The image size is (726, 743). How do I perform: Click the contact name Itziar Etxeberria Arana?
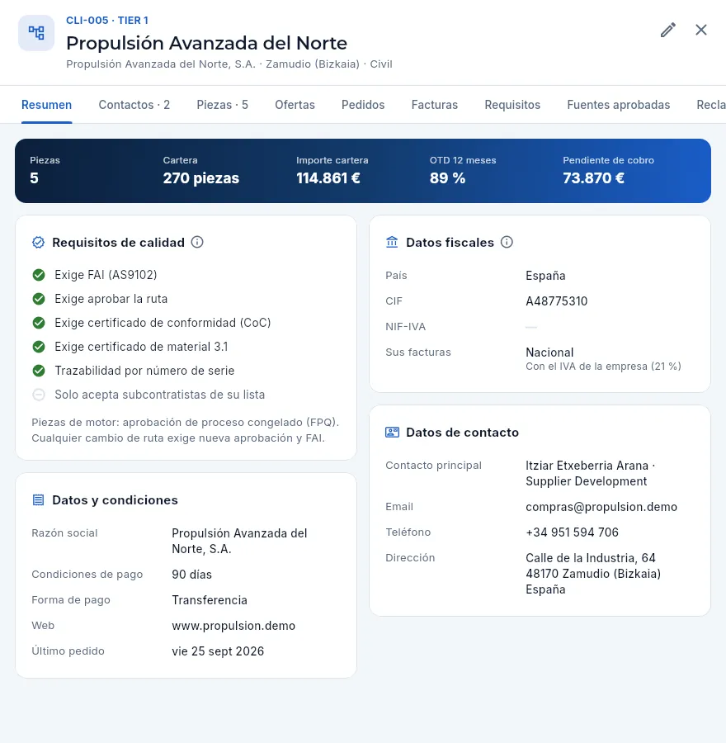(x=587, y=466)
